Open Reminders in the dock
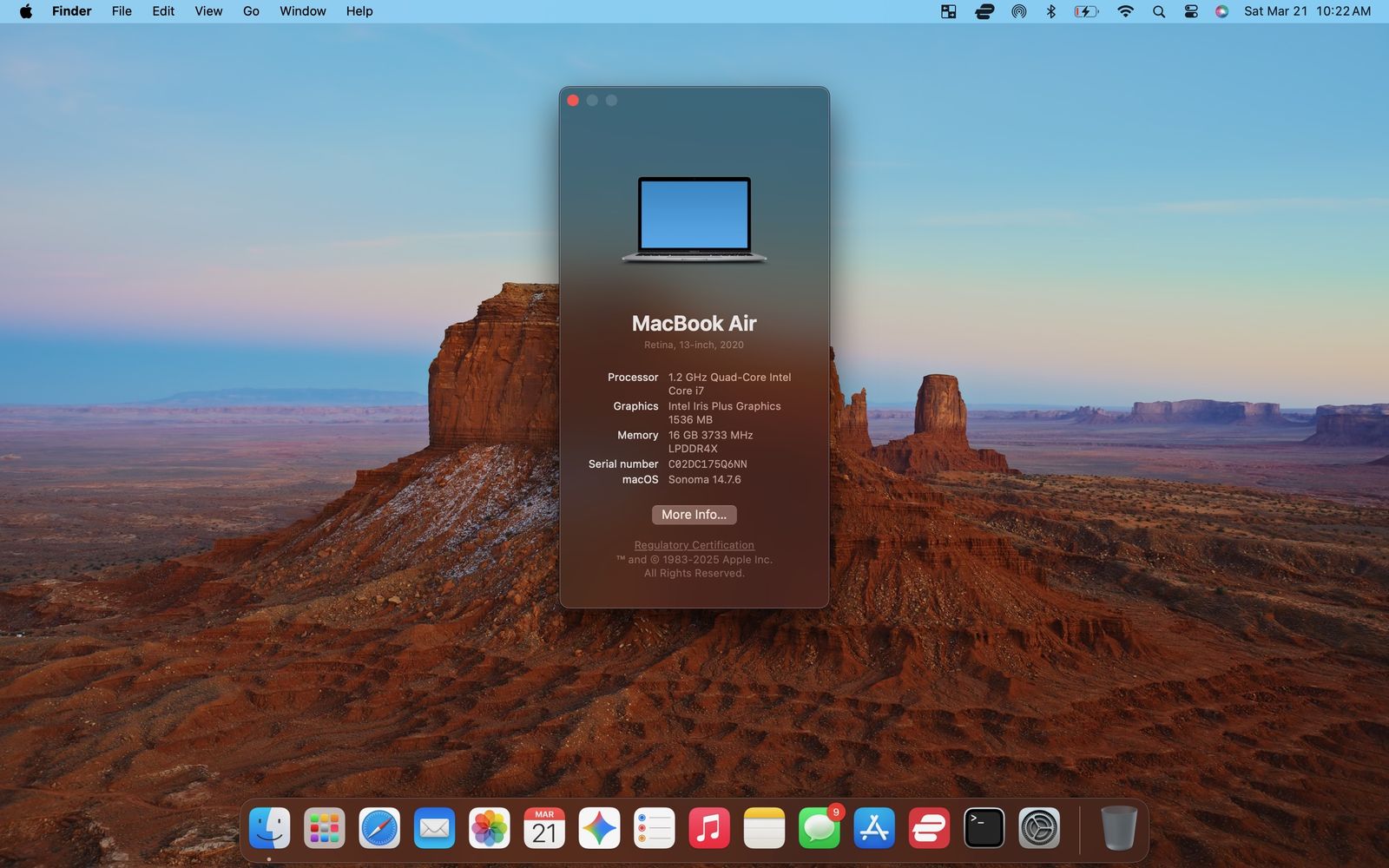1389x868 pixels. pyautogui.click(x=655, y=828)
